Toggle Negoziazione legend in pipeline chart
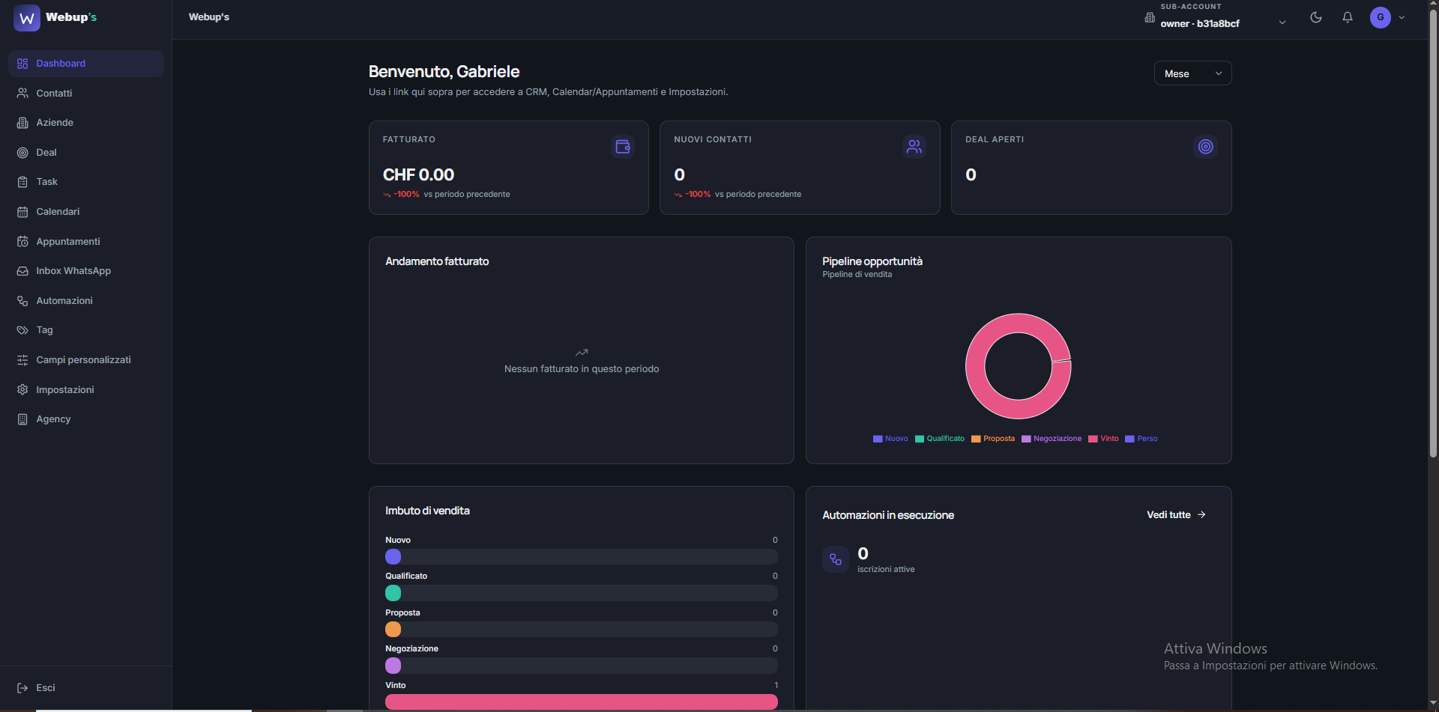 (x=1052, y=439)
